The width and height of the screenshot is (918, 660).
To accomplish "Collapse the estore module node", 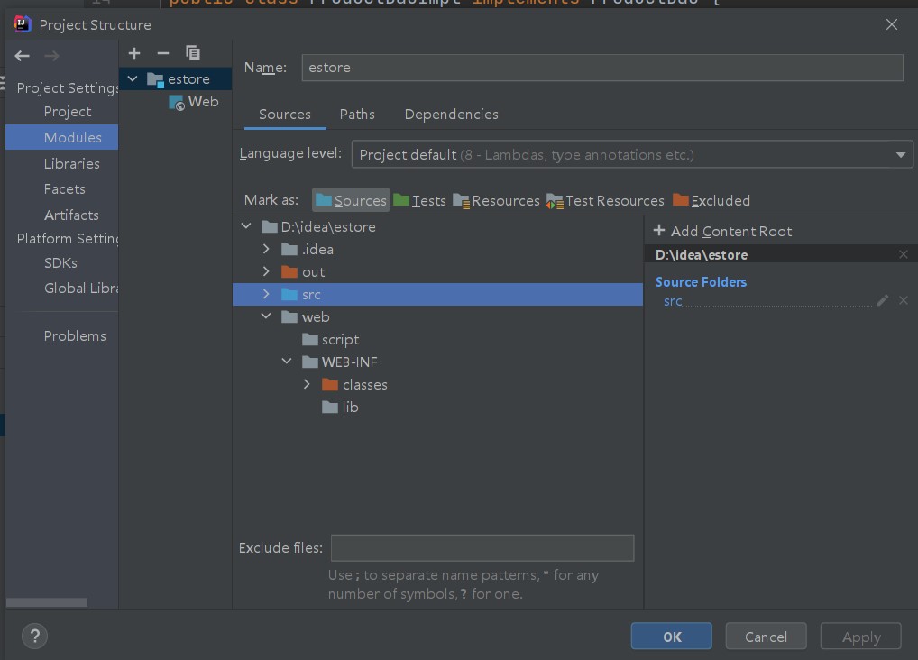I will pyautogui.click(x=133, y=78).
